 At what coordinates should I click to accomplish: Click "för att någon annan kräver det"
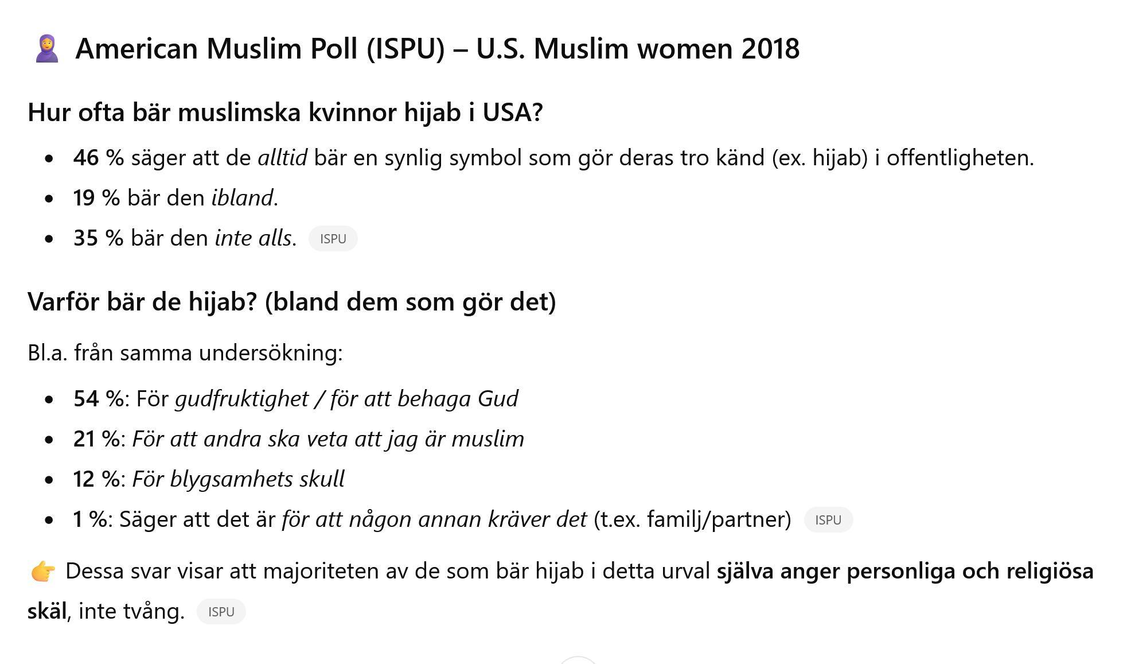(x=434, y=519)
